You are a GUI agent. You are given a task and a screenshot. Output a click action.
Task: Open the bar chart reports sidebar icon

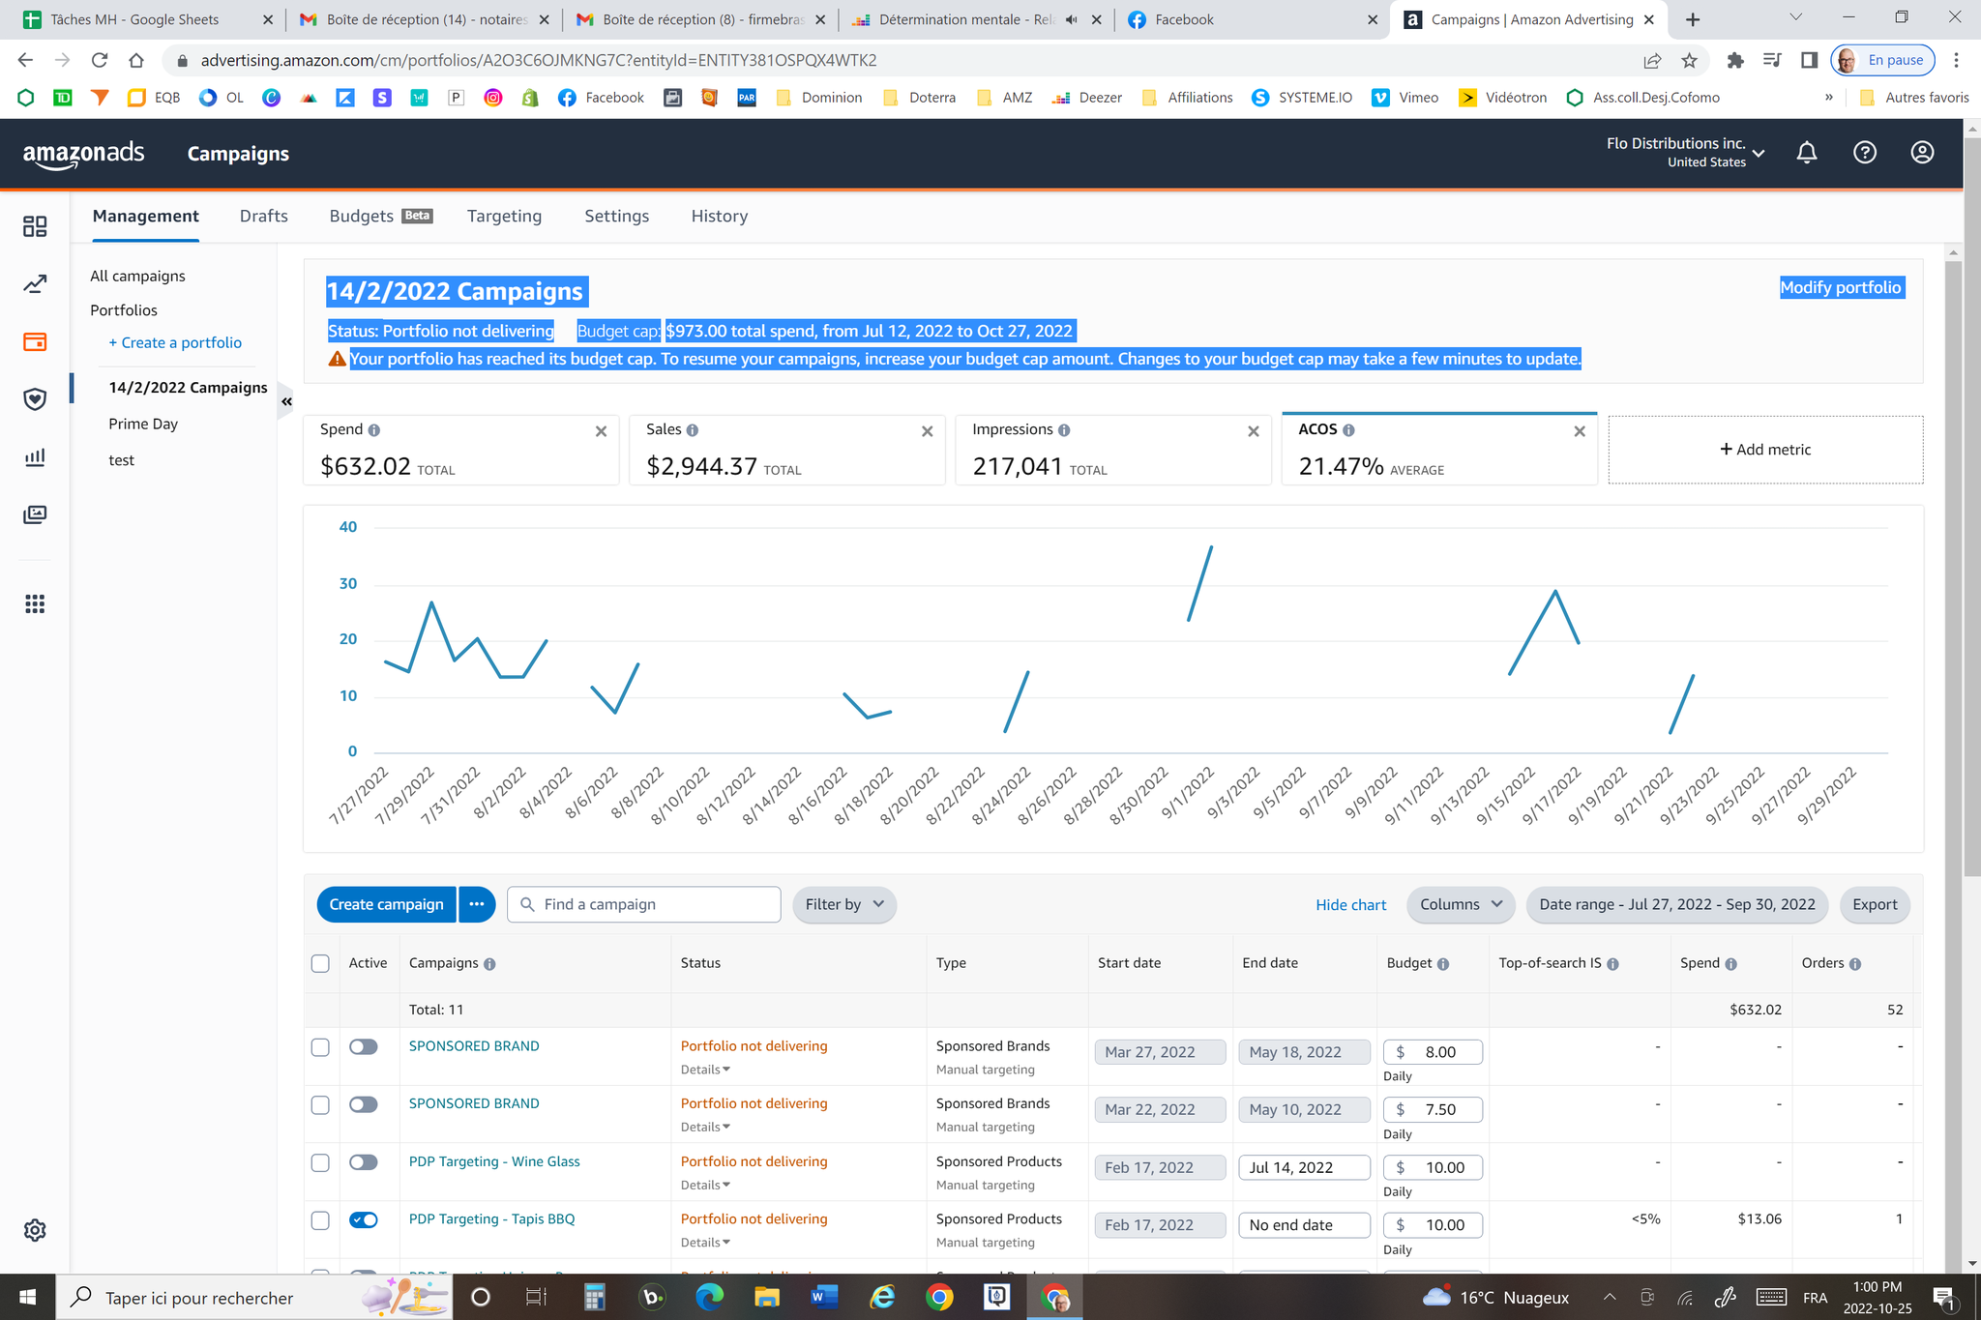pos(35,456)
